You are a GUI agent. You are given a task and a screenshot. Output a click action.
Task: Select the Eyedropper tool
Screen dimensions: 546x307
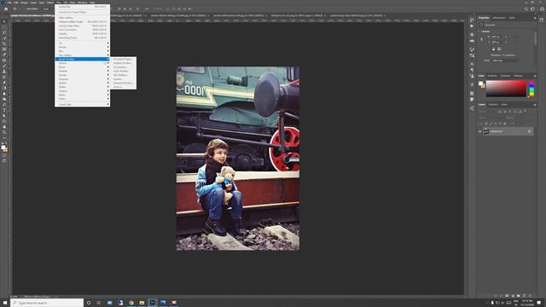4,55
